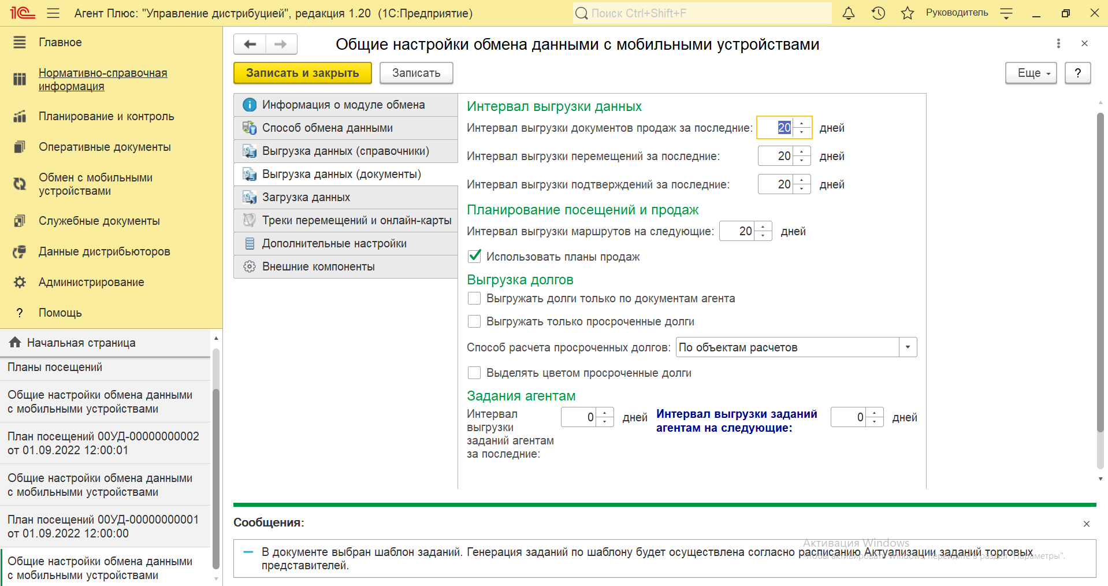The width and height of the screenshot is (1108, 586).
Task: Close the Сообщения panel
Action: coord(1086,524)
